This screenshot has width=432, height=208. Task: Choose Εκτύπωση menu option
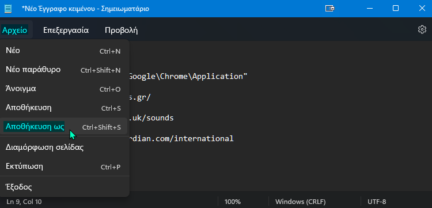[x=64, y=167]
